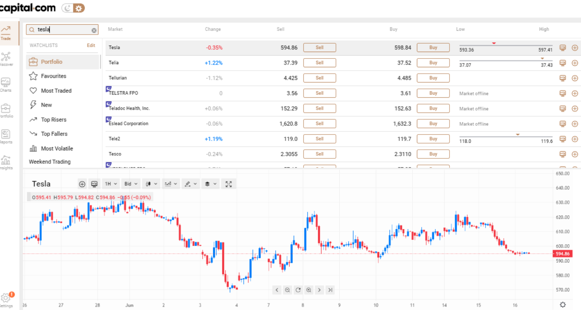Open Tesla chart in new window icon

[x=94, y=184]
